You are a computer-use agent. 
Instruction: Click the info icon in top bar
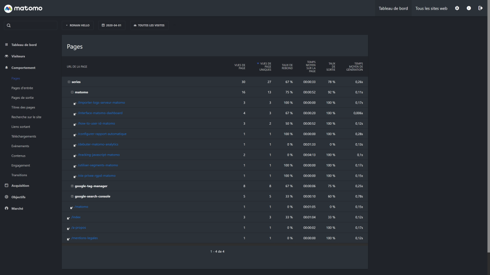469,9
